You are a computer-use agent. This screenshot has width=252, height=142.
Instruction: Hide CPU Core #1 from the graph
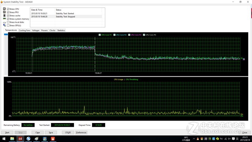point(100,35)
